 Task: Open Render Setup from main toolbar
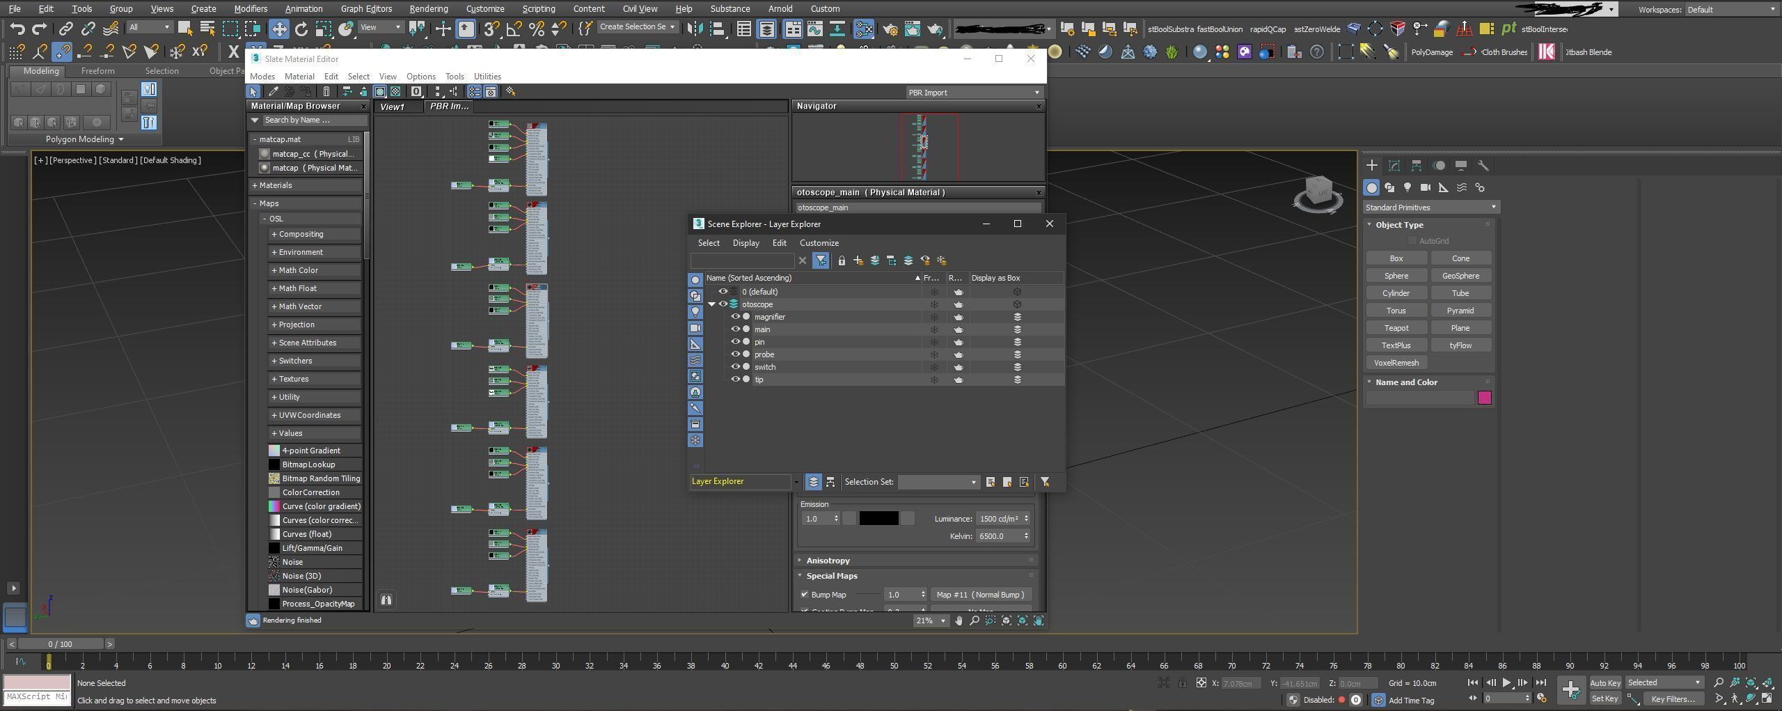click(x=890, y=29)
